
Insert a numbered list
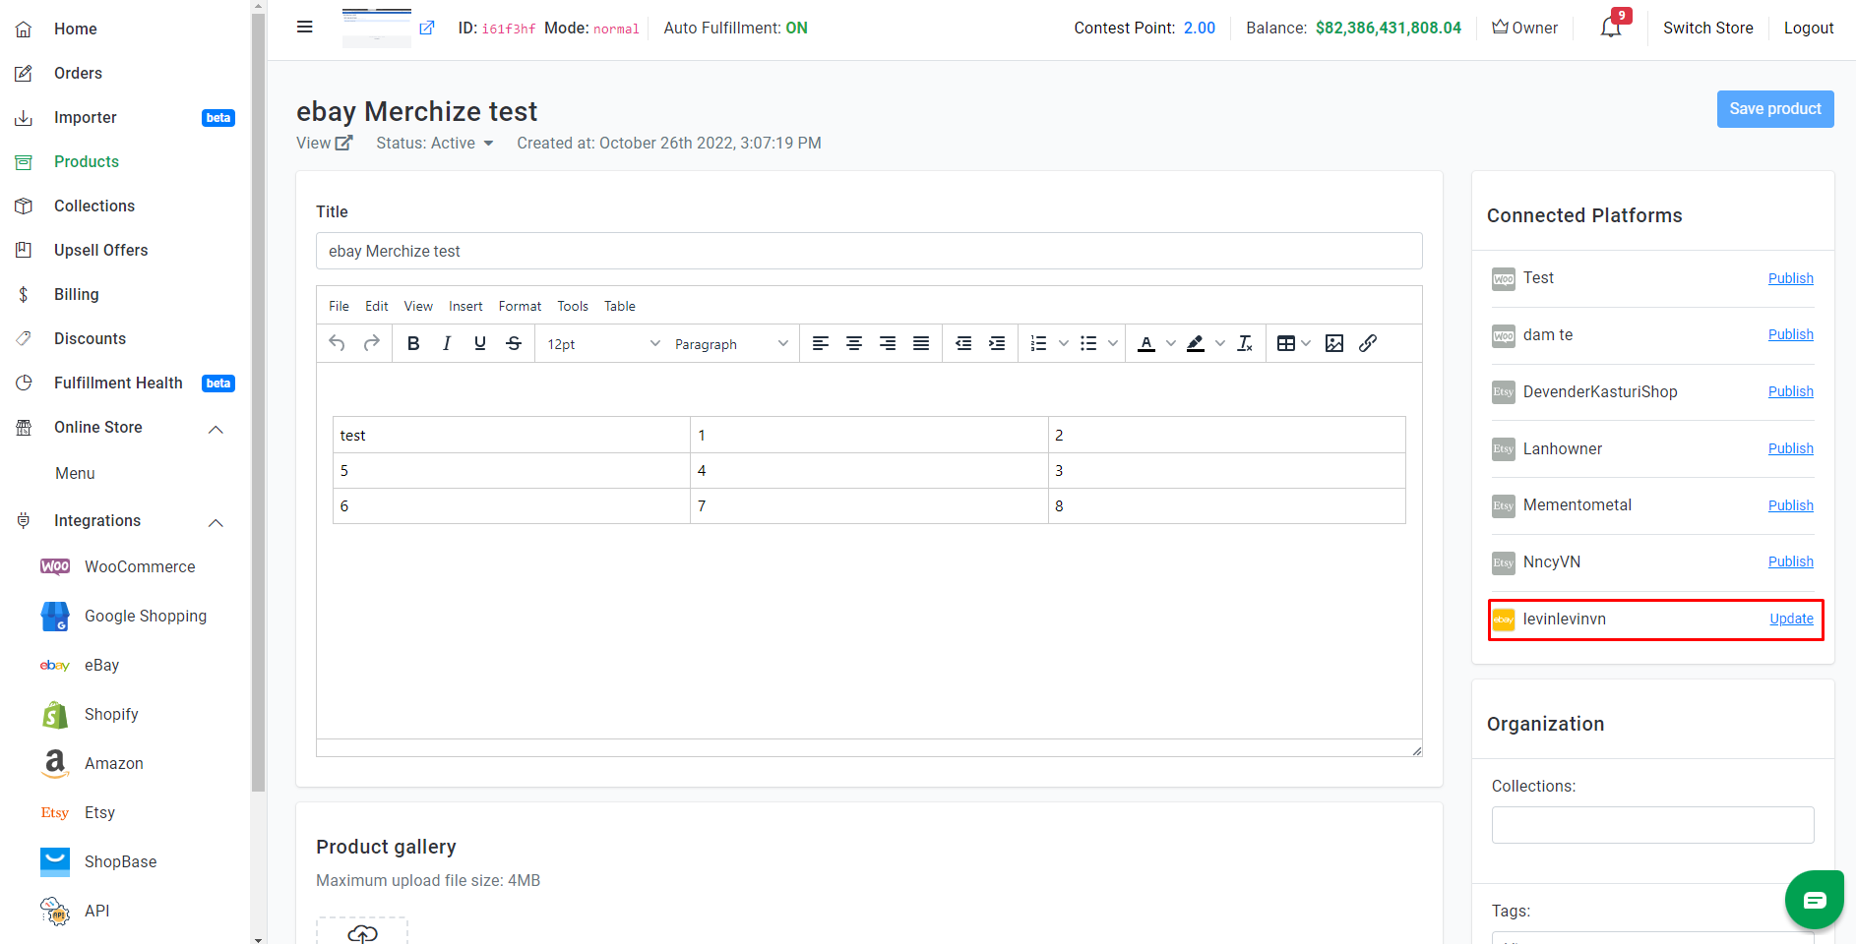coord(1038,343)
